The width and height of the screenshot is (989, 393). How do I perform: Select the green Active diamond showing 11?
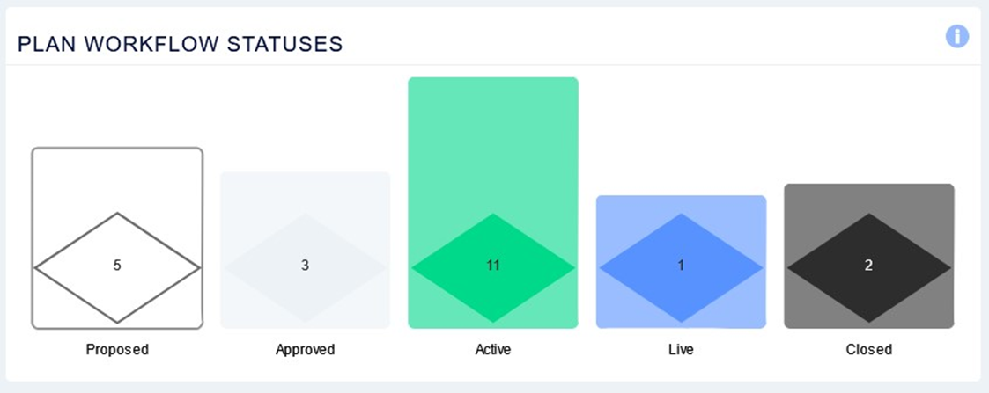point(493,267)
